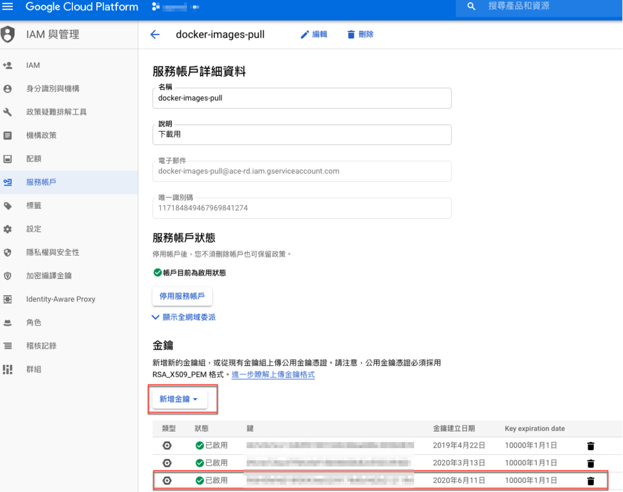Click Google Cloud Platform logo text

pyautogui.click(x=82, y=7)
